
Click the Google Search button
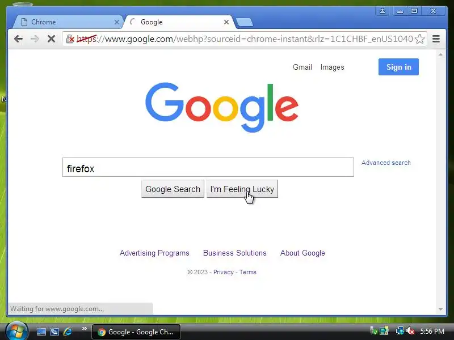point(173,189)
